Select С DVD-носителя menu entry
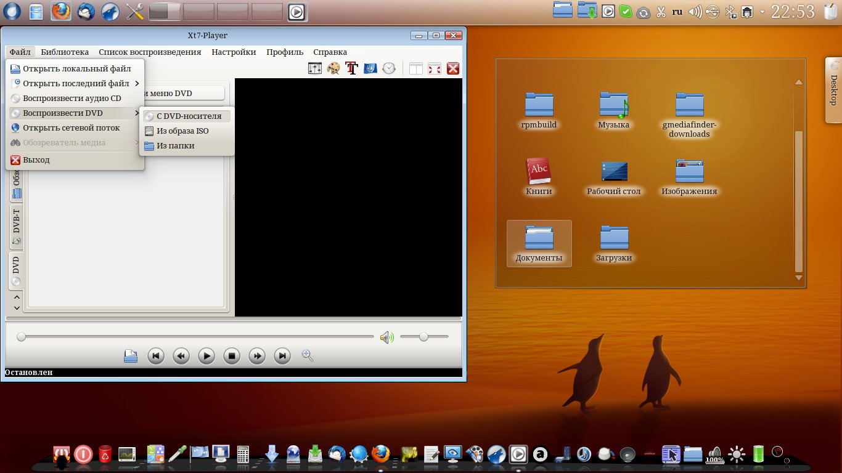The height and width of the screenshot is (473, 842). pyautogui.click(x=188, y=116)
